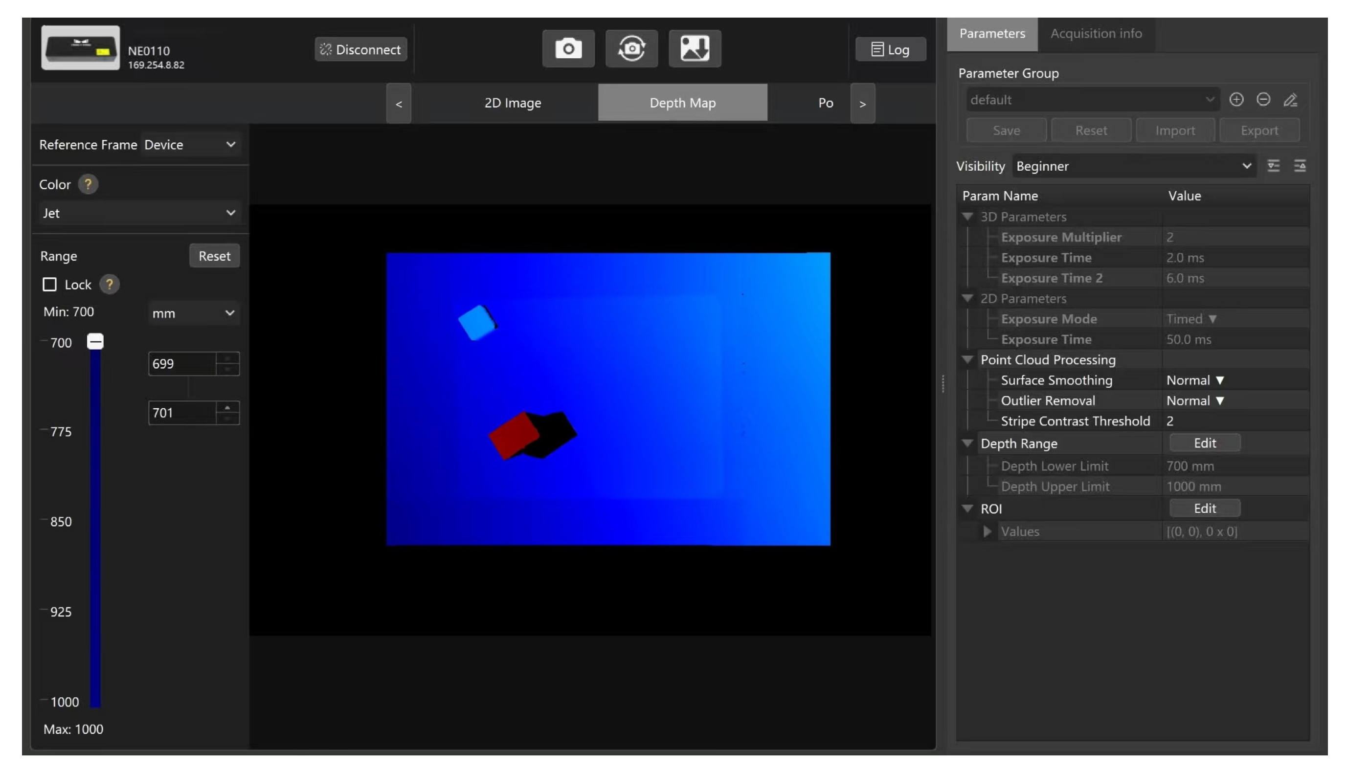1347x773 pixels.
Task: Open the Reference Frame Device dropdown
Action: tap(190, 144)
